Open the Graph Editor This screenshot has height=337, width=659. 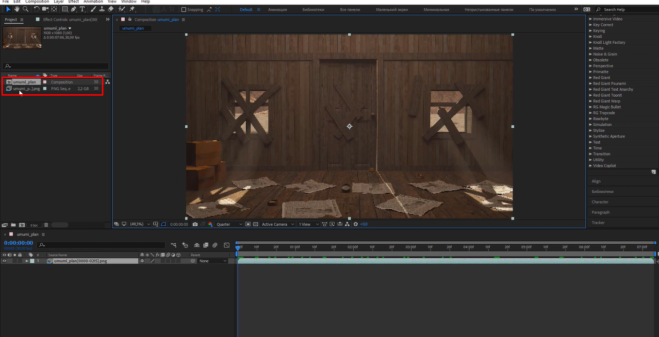(226, 245)
